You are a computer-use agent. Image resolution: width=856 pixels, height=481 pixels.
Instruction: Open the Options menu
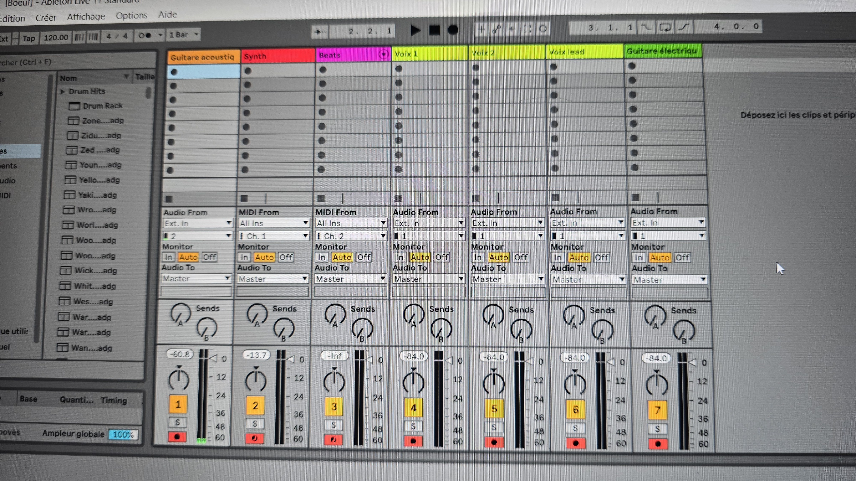(131, 16)
